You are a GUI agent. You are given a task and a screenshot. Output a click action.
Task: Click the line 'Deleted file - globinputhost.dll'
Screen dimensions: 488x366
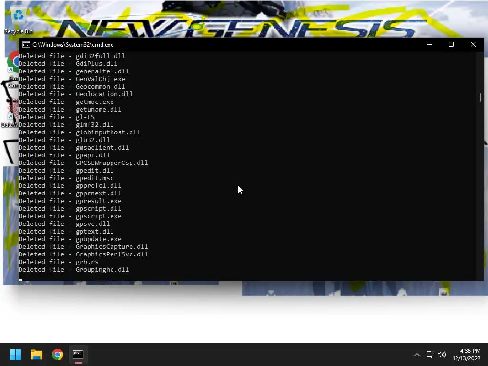80,132
